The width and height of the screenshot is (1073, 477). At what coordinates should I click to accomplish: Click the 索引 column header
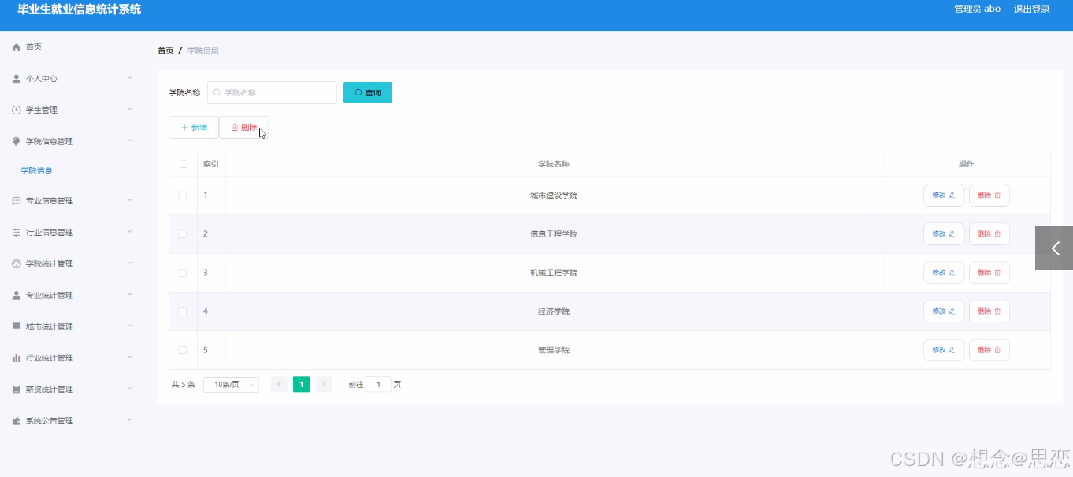(211, 164)
